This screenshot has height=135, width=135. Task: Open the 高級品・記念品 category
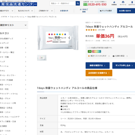(13, 108)
